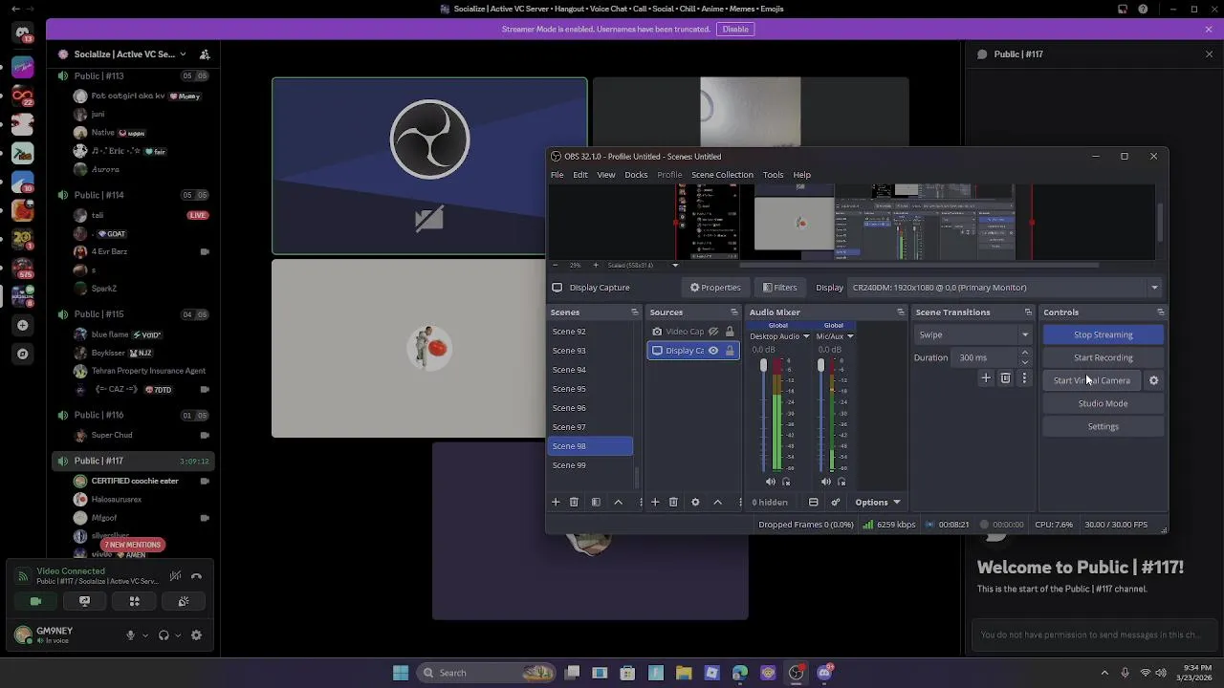Open OBS File menu

pos(557,175)
